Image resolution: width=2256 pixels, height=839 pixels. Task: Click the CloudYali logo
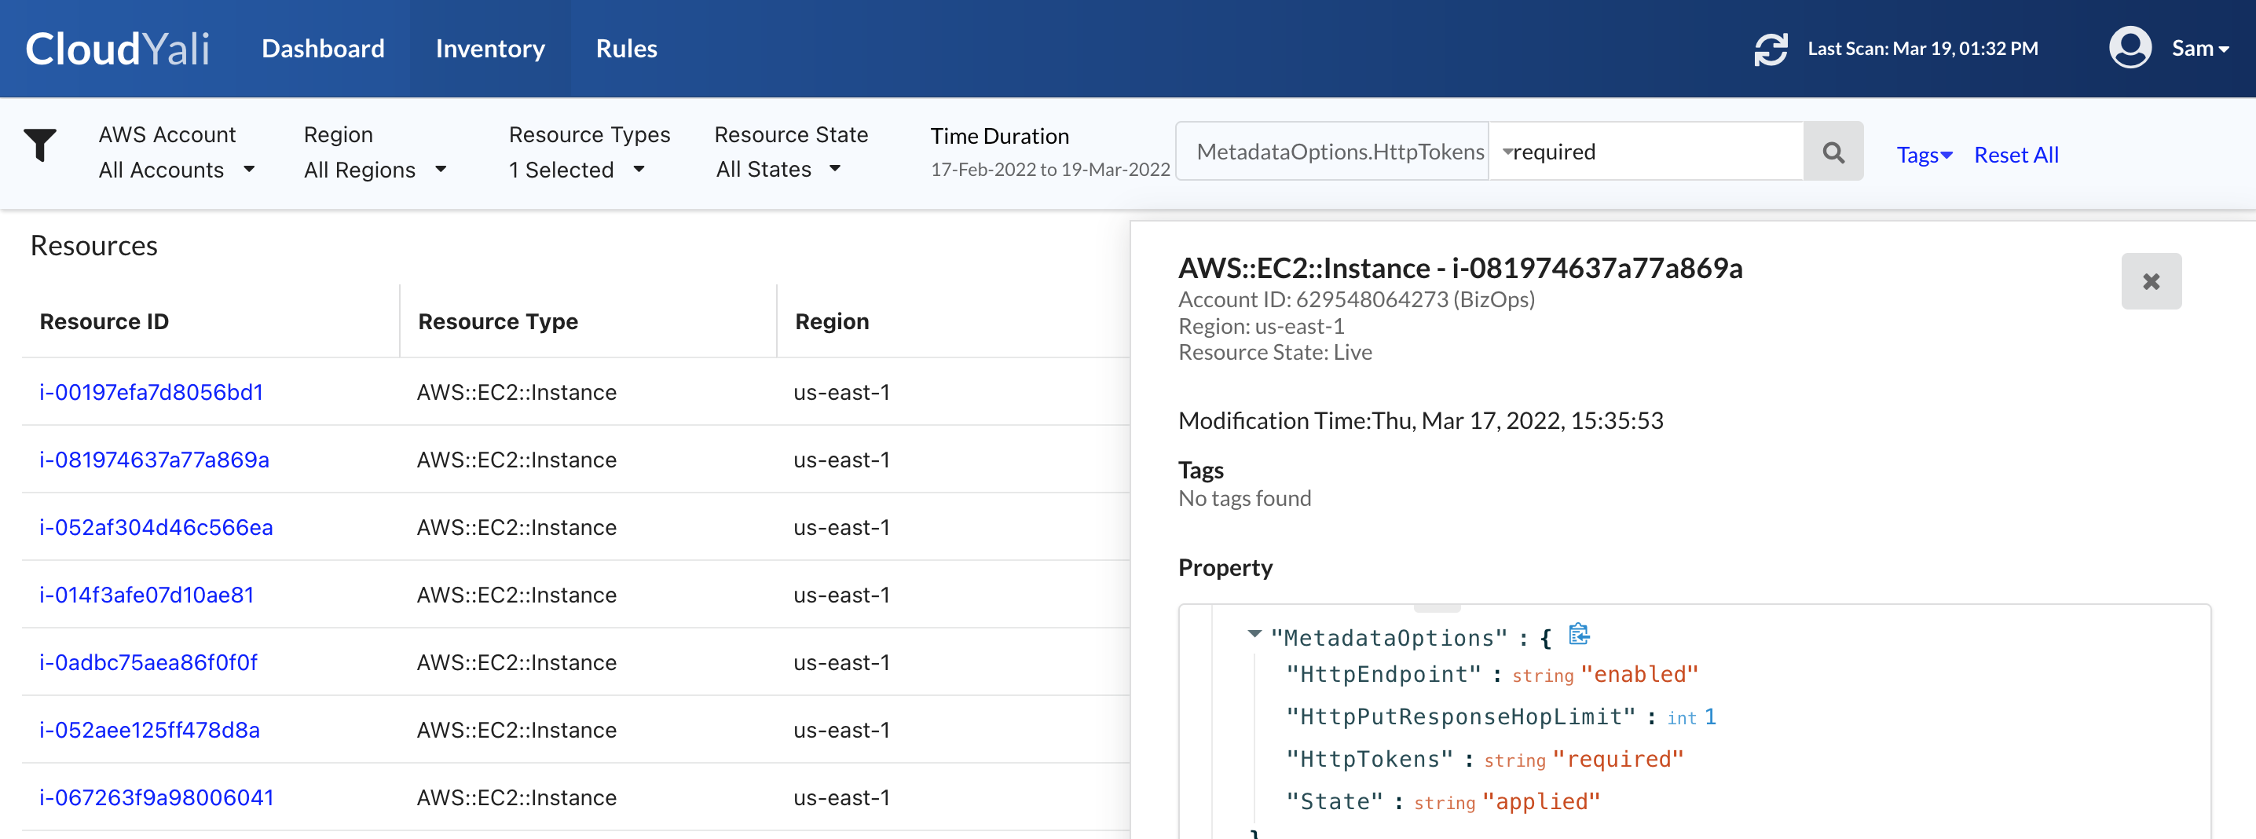[116, 48]
